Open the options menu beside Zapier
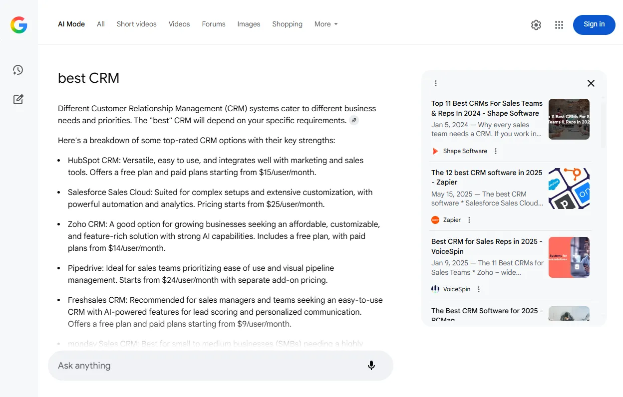This screenshot has width=623, height=397. [469, 220]
